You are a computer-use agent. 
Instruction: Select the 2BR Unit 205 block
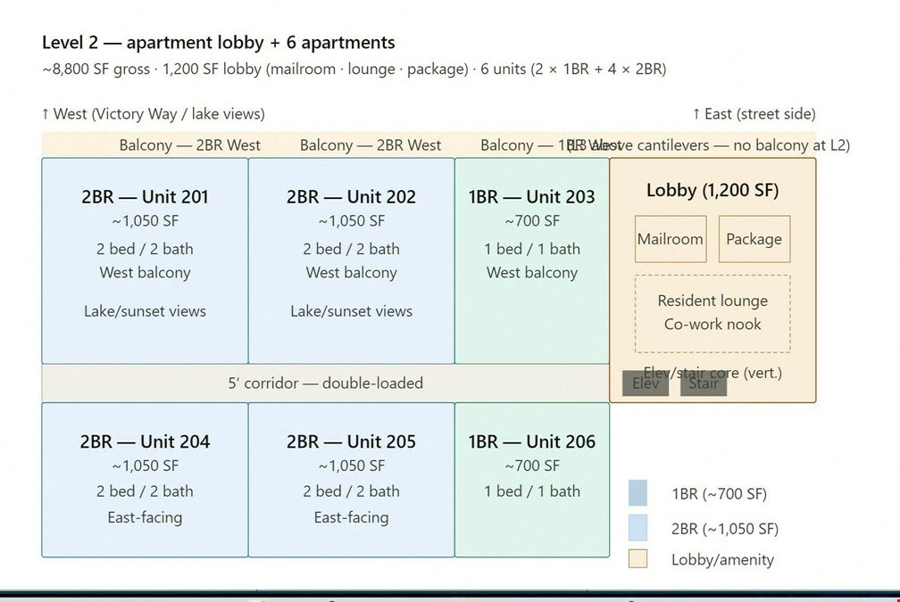(x=351, y=480)
